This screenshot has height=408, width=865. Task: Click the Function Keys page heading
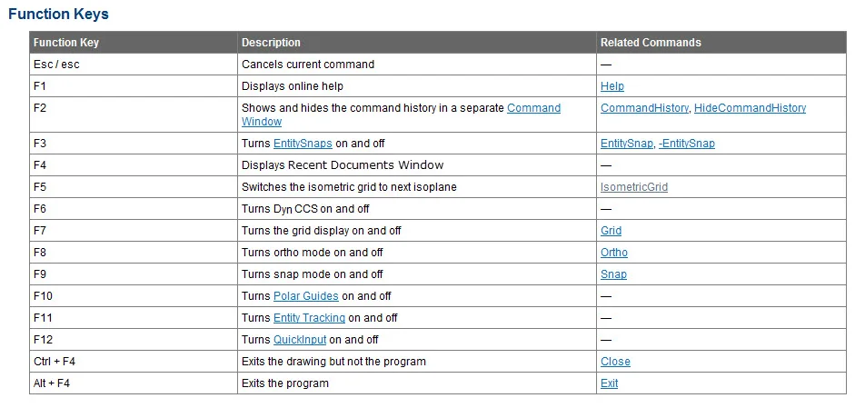tap(58, 15)
